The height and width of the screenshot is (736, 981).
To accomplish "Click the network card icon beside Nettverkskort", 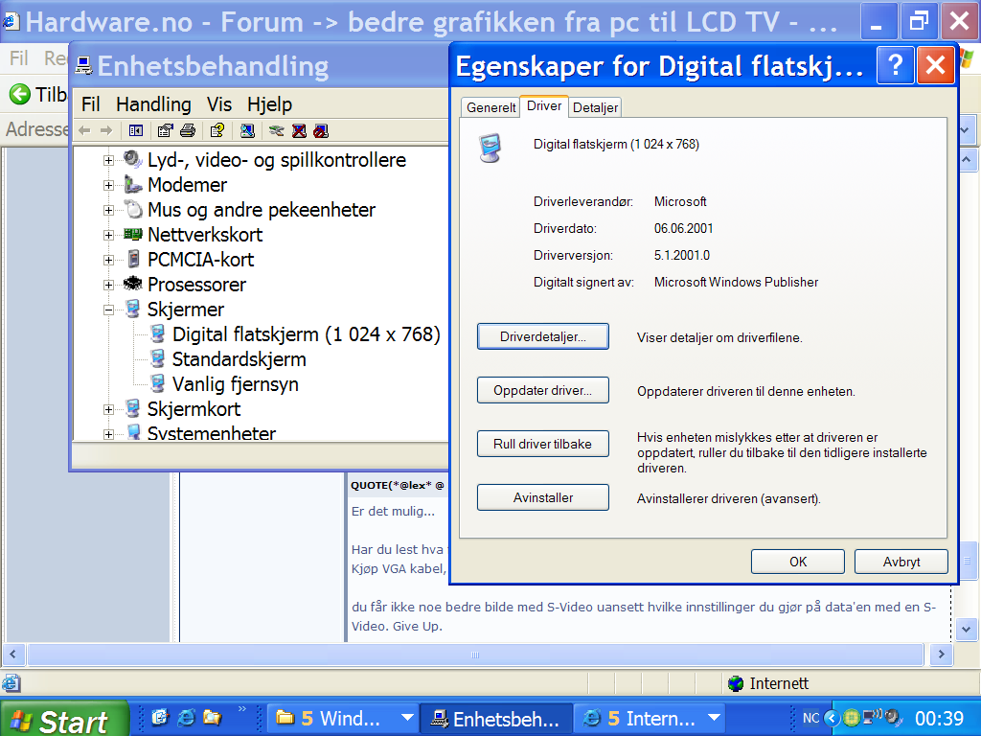I will pos(132,235).
